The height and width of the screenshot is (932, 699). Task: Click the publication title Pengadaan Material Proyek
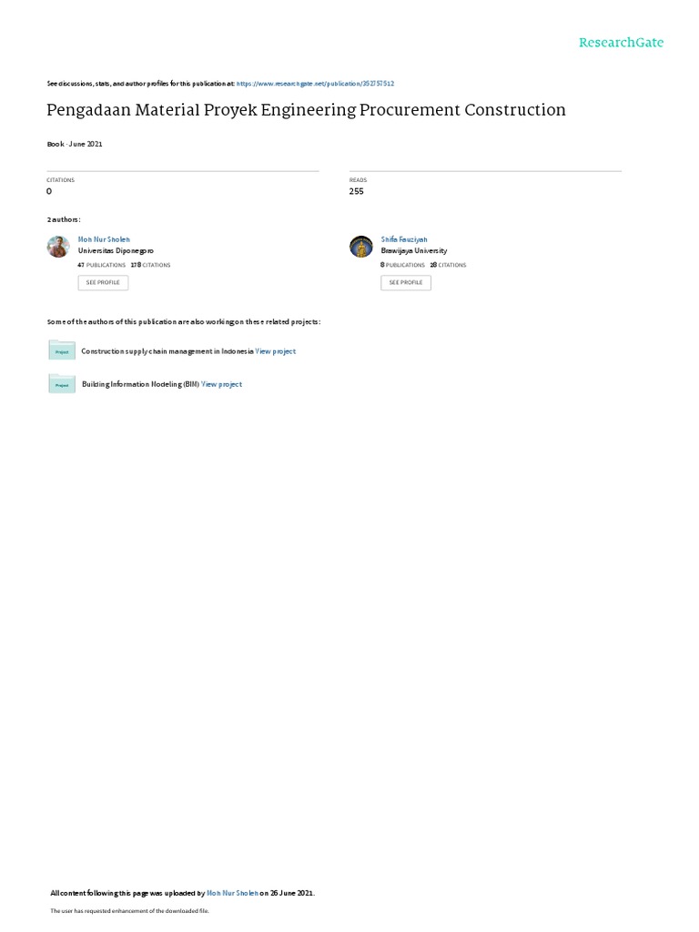[x=306, y=110]
